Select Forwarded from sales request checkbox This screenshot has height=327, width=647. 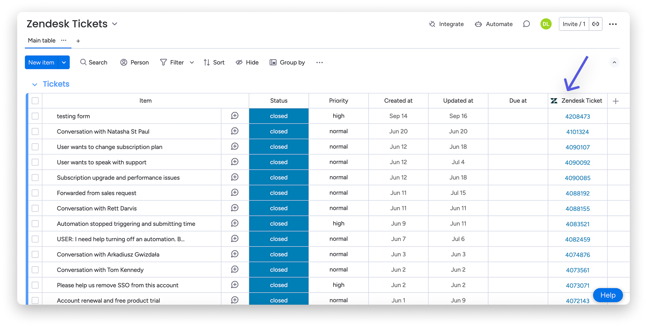[x=35, y=193]
